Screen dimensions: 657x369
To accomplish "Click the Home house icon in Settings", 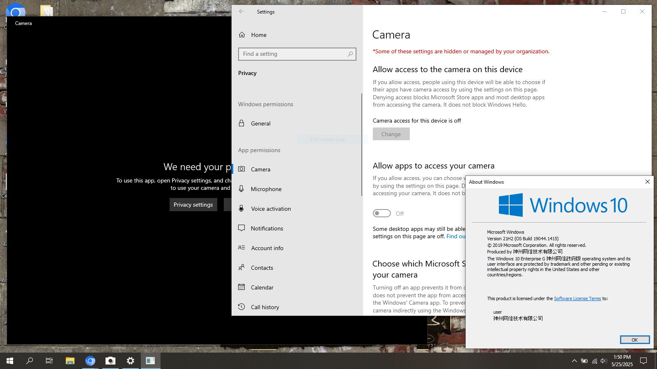I will click(x=242, y=35).
